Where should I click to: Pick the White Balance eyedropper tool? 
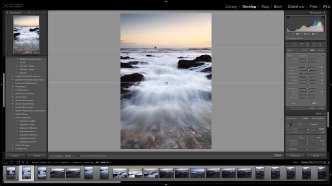click(x=289, y=125)
